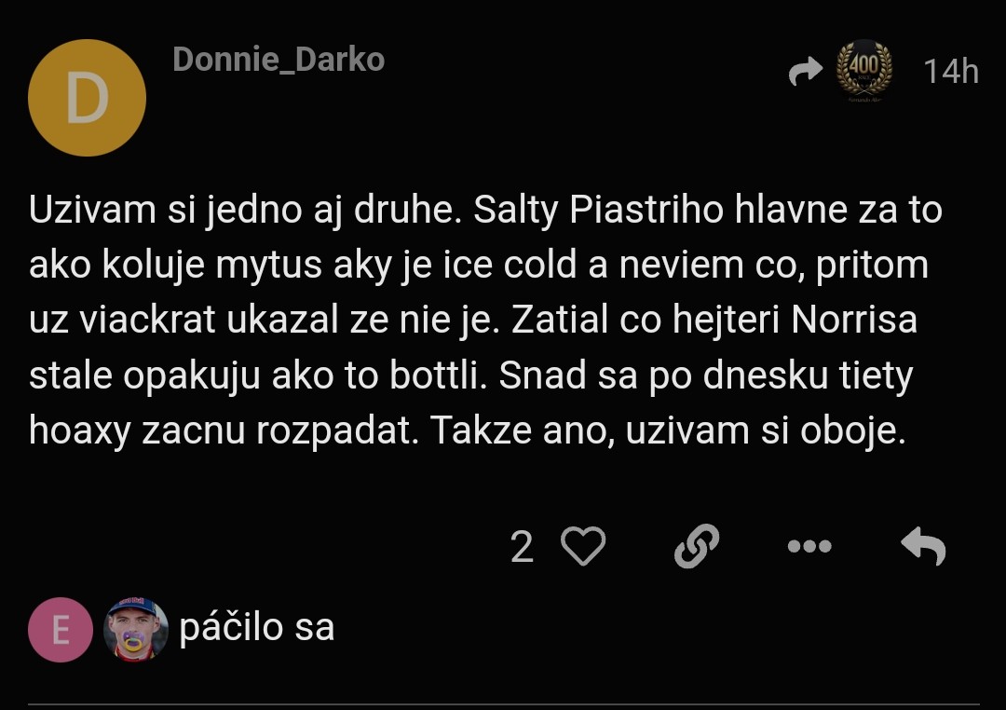Click post sentence ending "uzivam si oboje"
Screen dimensions: 1006x710
(667, 430)
